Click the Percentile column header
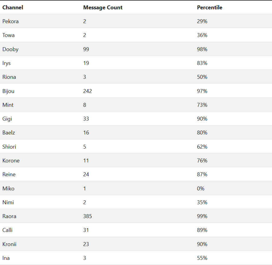Screen dimensions: 272x265 [210, 8]
